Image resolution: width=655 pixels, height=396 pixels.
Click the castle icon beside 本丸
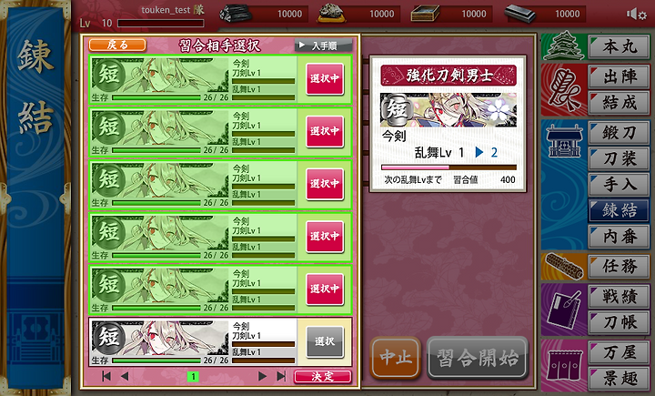coord(564,46)
